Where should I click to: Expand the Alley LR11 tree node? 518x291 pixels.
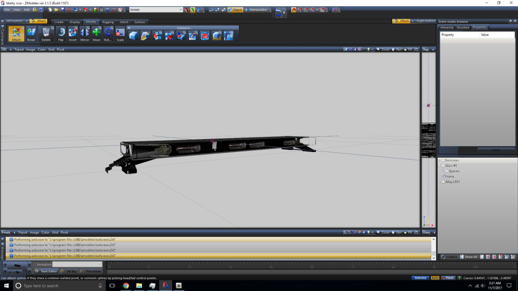coord(439,181)
